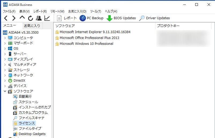Click the Driver Updates toolbar label
The width and height of the screenshot is (215, 138).
[158, 18]
